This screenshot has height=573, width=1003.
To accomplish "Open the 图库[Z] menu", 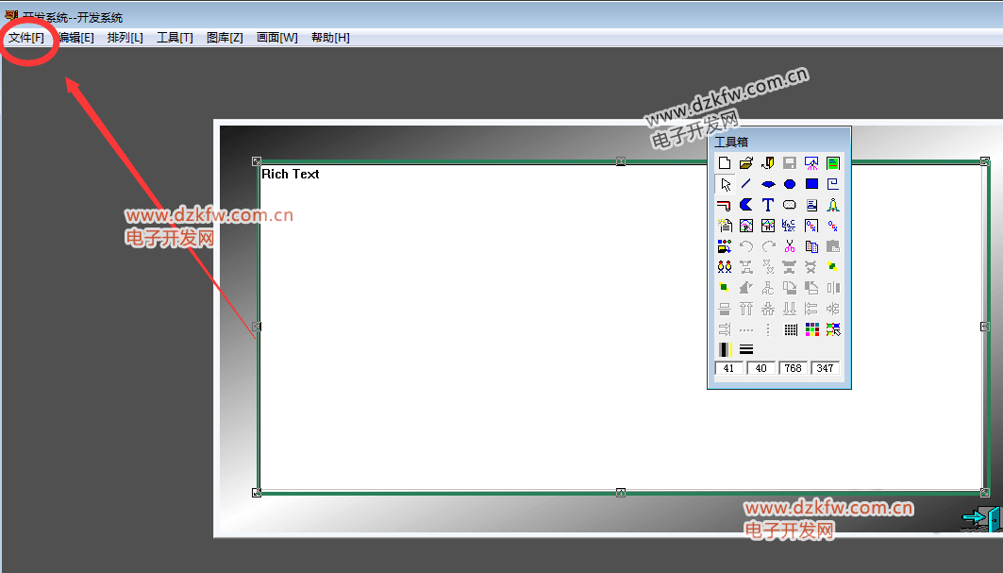I will [225, 38].
